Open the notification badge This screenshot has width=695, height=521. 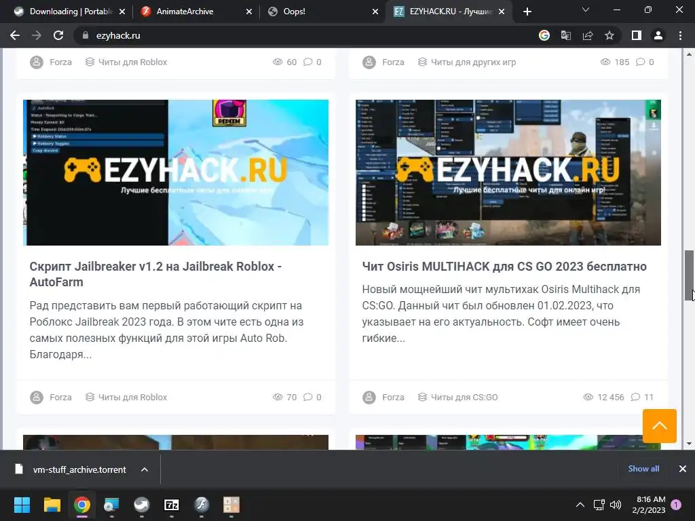(676, 505)
